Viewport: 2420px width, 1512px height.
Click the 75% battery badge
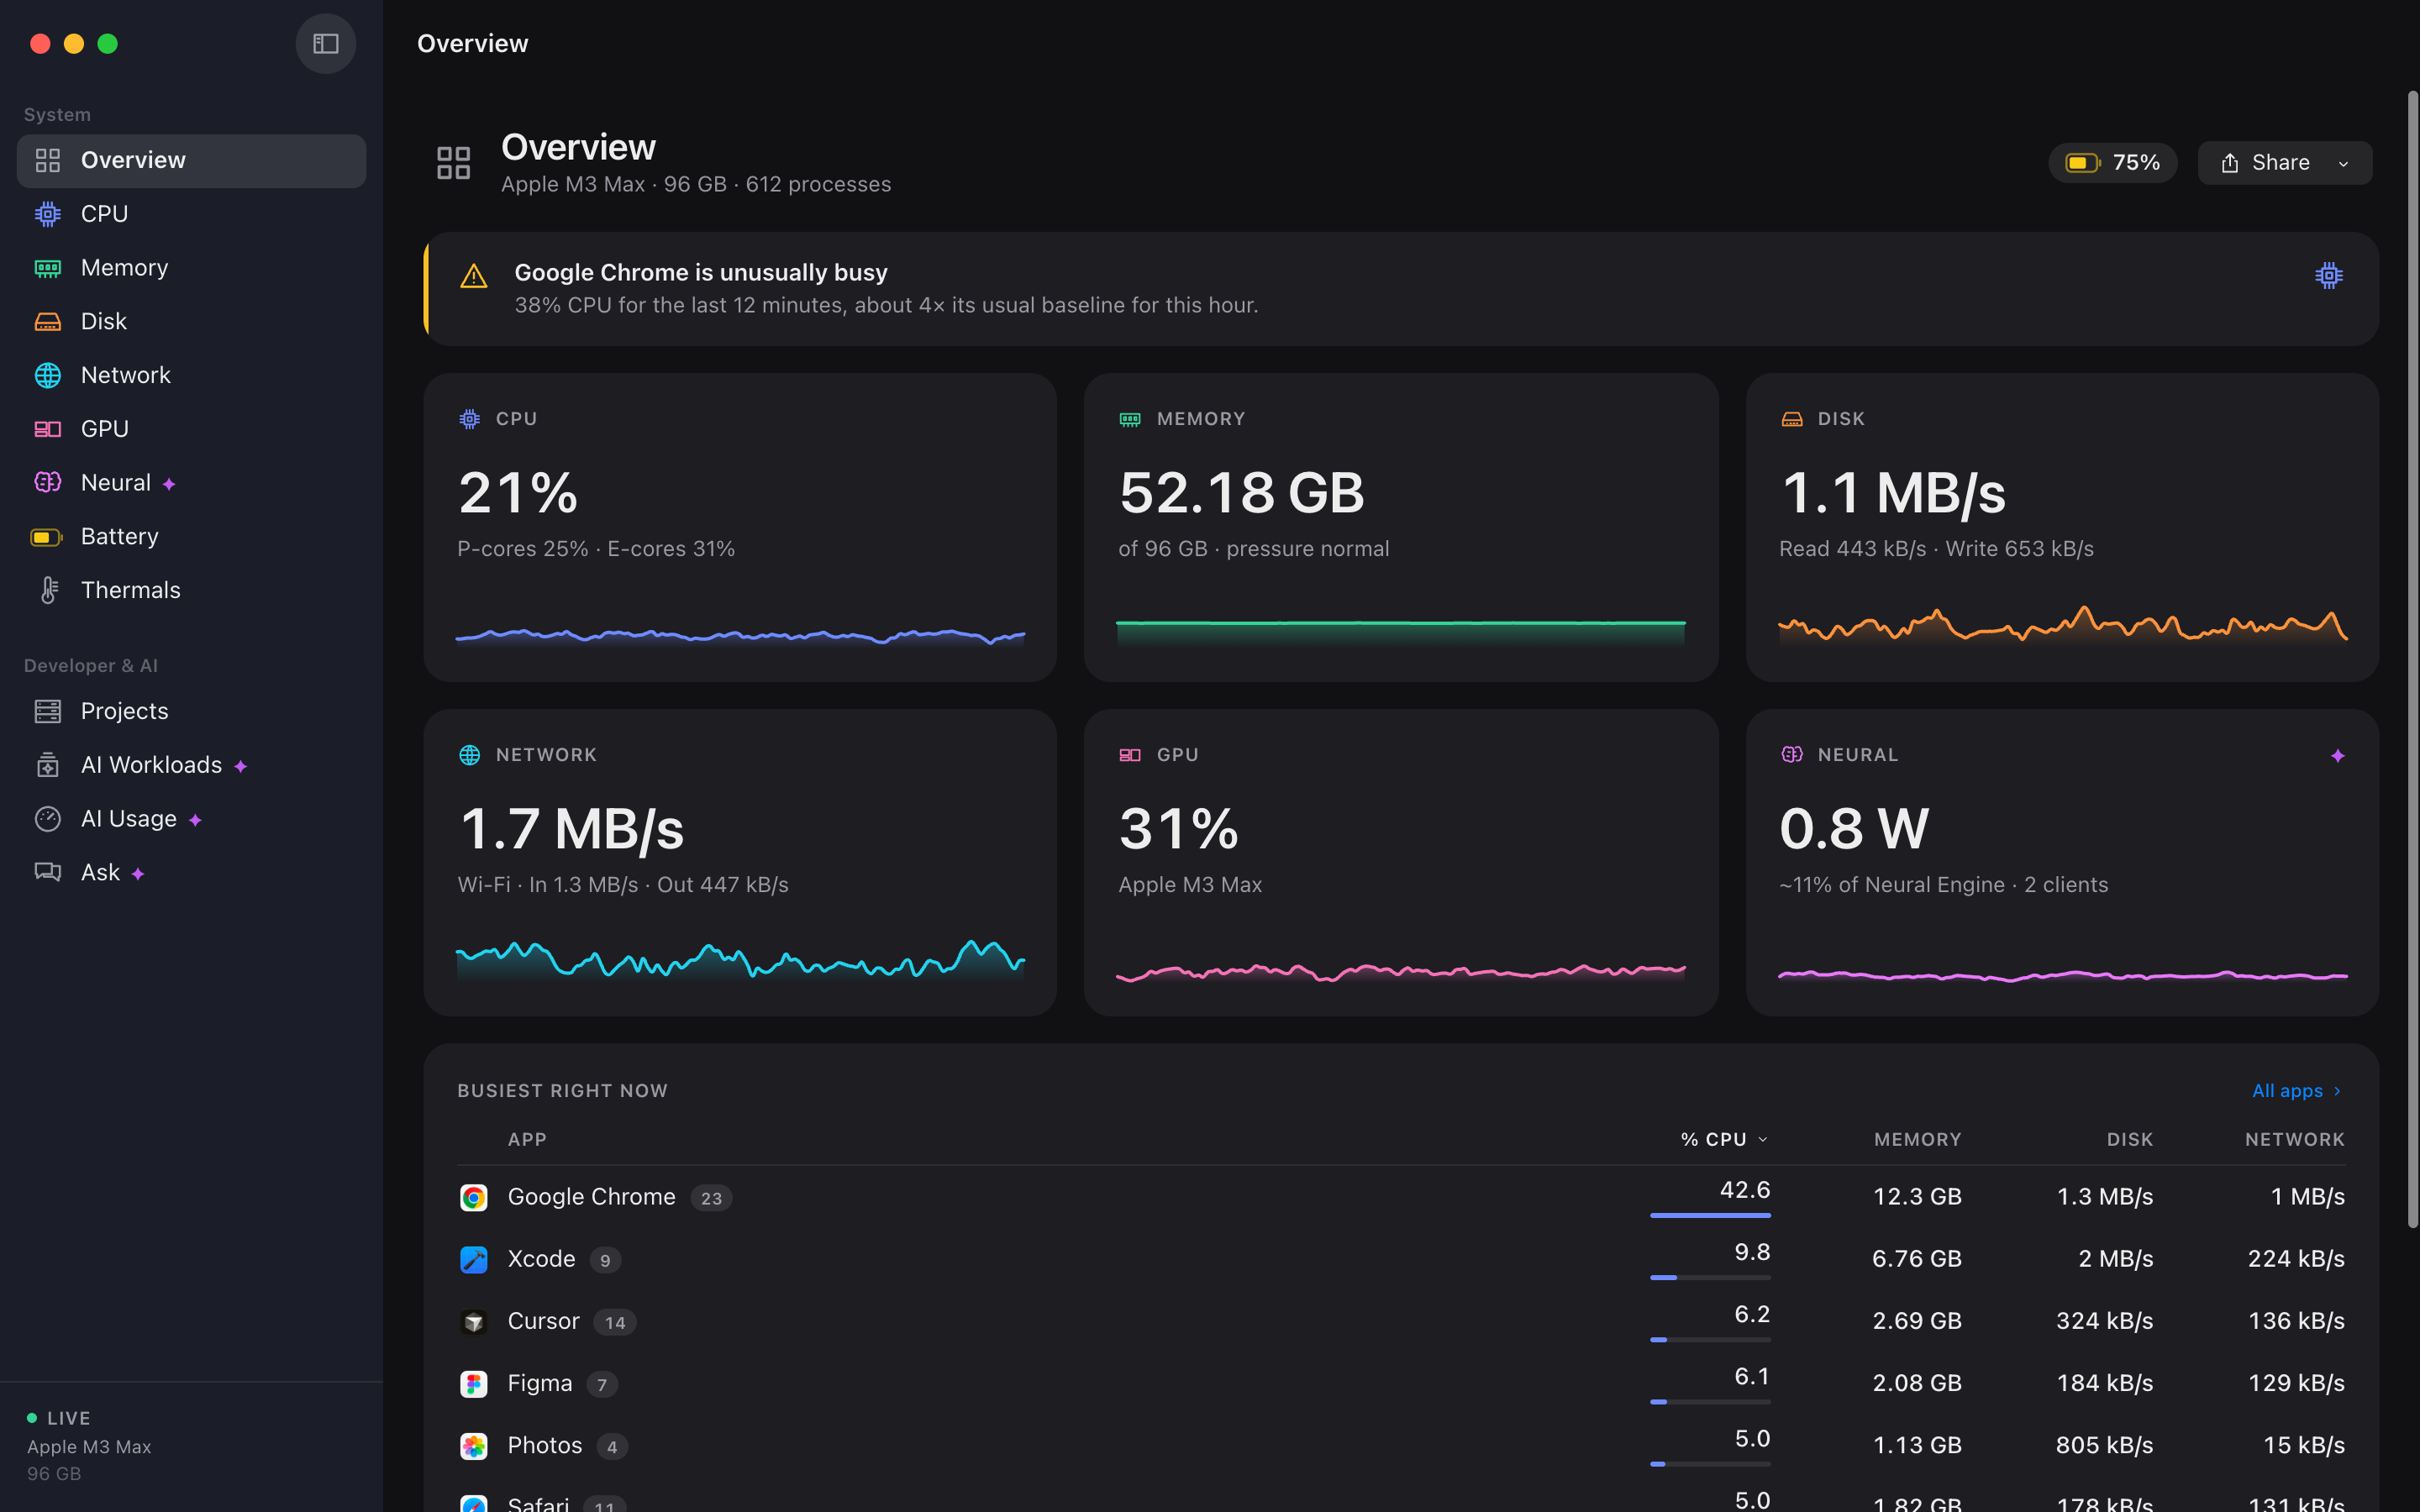coord(2112,163)
